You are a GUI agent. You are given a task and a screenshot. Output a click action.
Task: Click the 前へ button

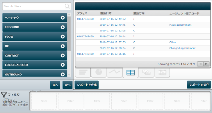point(55,85)
